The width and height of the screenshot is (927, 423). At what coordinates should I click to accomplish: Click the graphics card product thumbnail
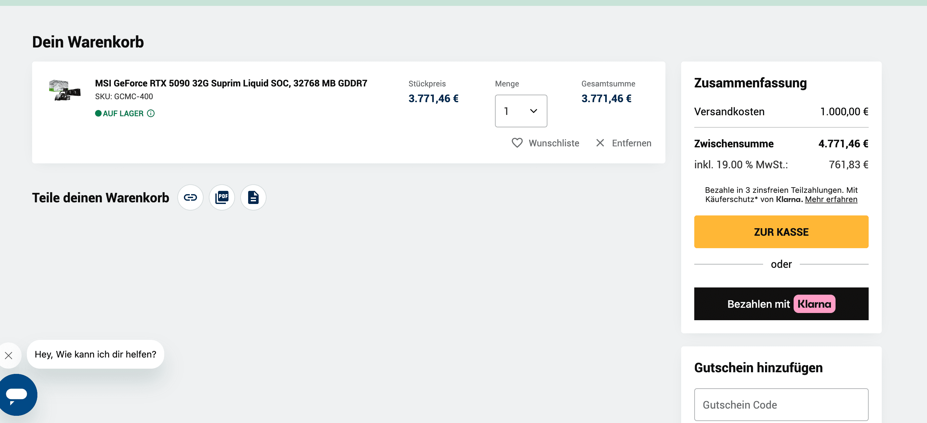(65, 90)
